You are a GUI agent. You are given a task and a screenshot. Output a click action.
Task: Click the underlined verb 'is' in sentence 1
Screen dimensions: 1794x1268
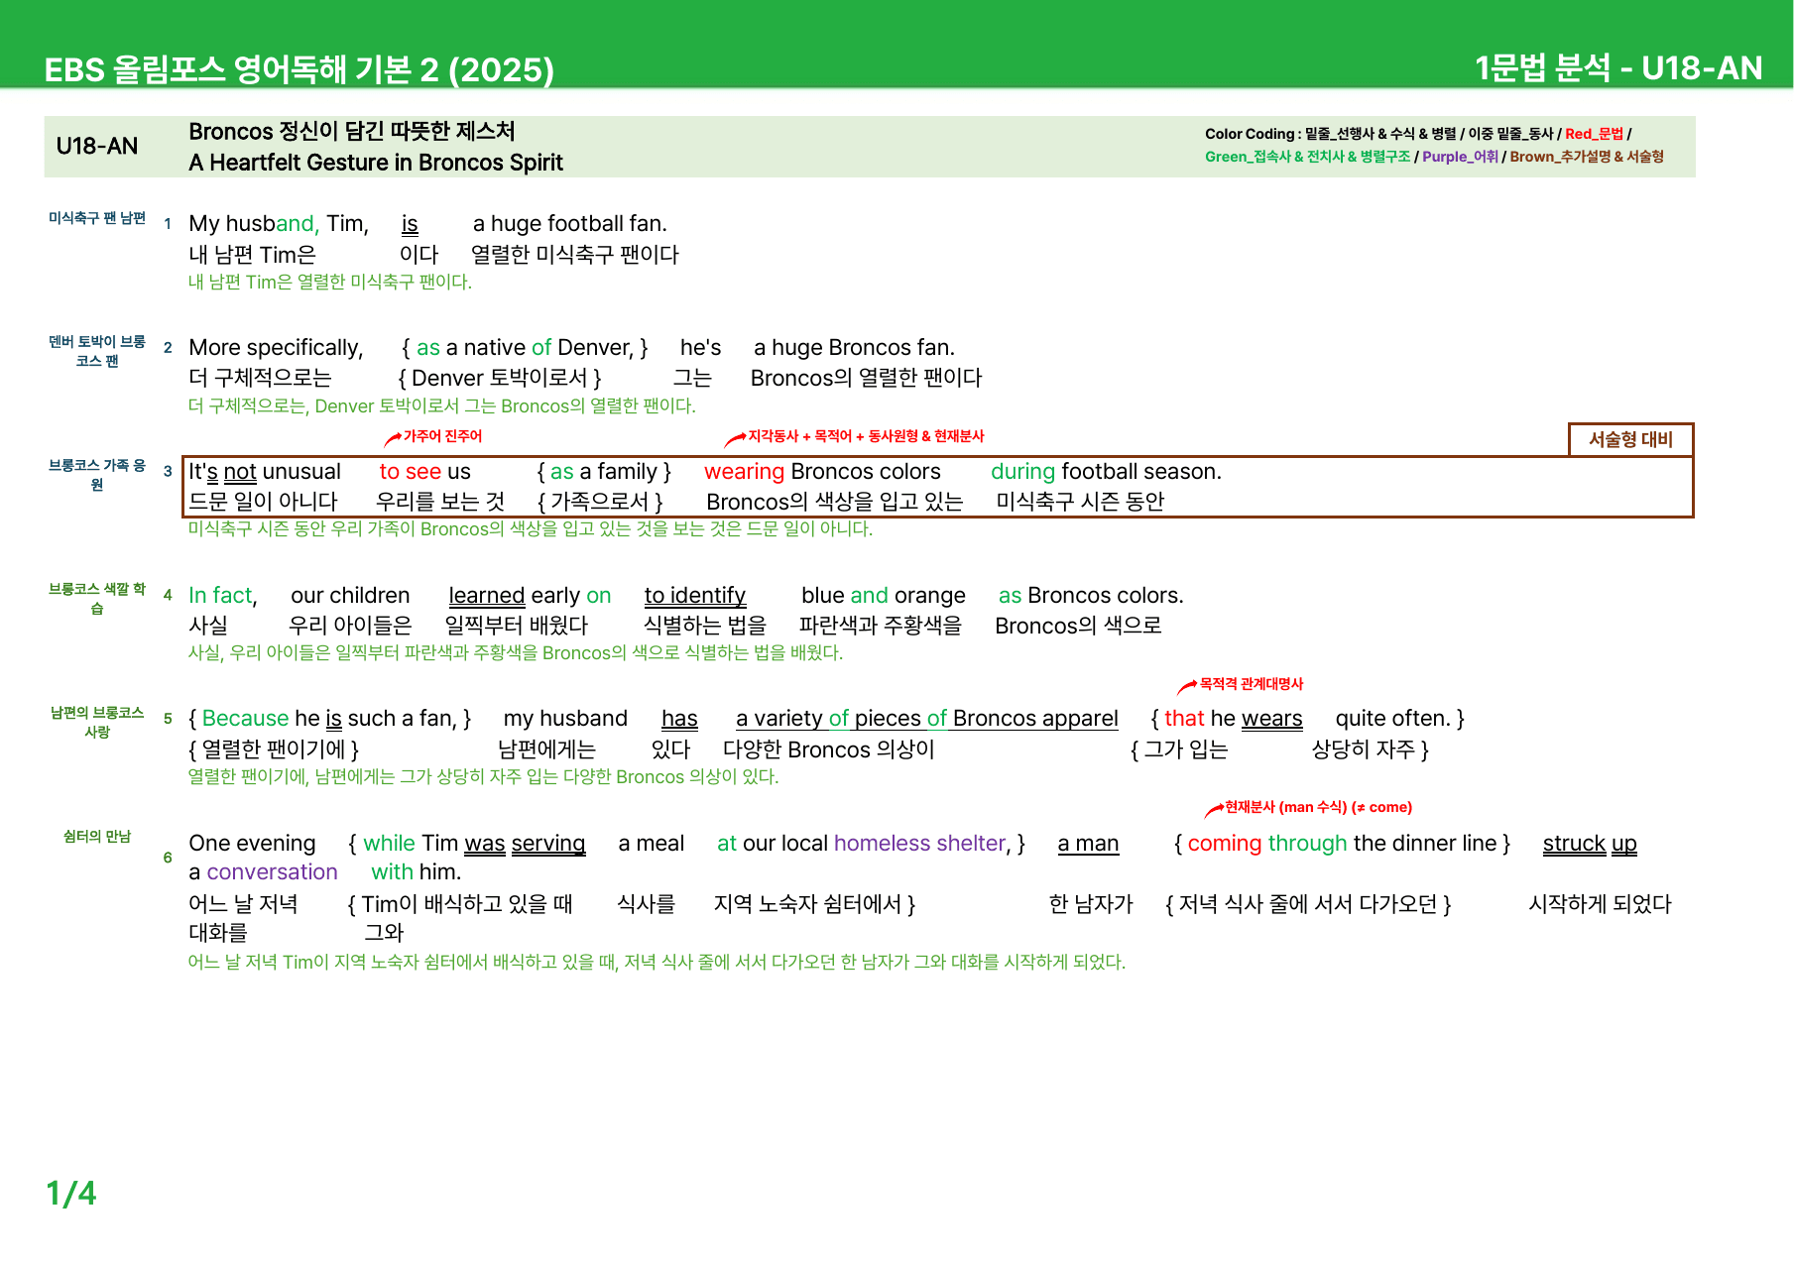pos(410,224)
